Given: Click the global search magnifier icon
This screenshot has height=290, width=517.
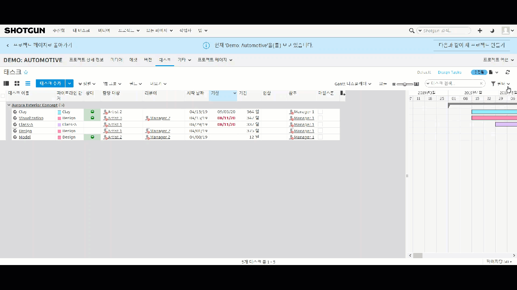Looking at the screenshot, I should pyautogui.click(x=412, y=31).
